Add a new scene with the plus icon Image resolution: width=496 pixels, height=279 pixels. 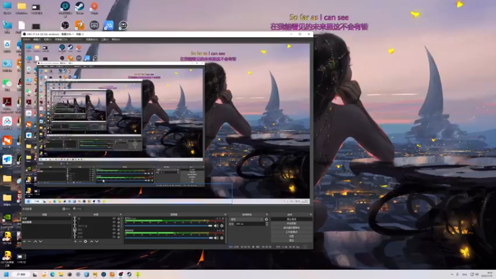[24, 241]
